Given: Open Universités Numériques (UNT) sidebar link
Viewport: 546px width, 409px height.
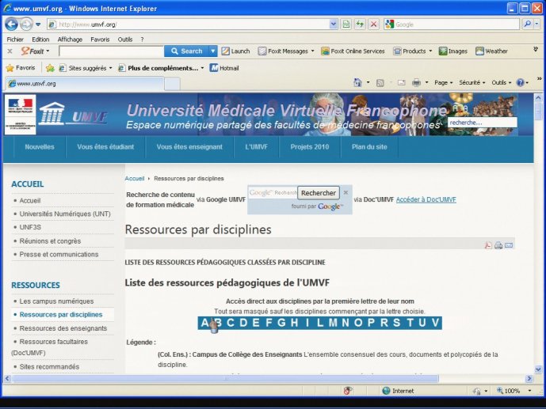Looking at the screenshot, I should click(x=65, y=214).
